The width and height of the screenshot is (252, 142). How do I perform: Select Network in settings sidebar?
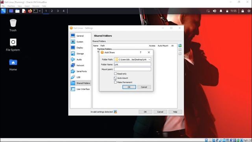coord(80,65)
